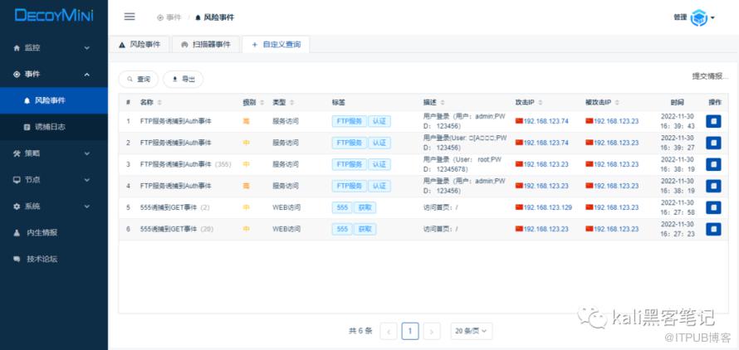This screenshot has width=739, height=350.
Task: Select page number 1 in pagination
Action: pyautogui.click(x=410, y=331)
